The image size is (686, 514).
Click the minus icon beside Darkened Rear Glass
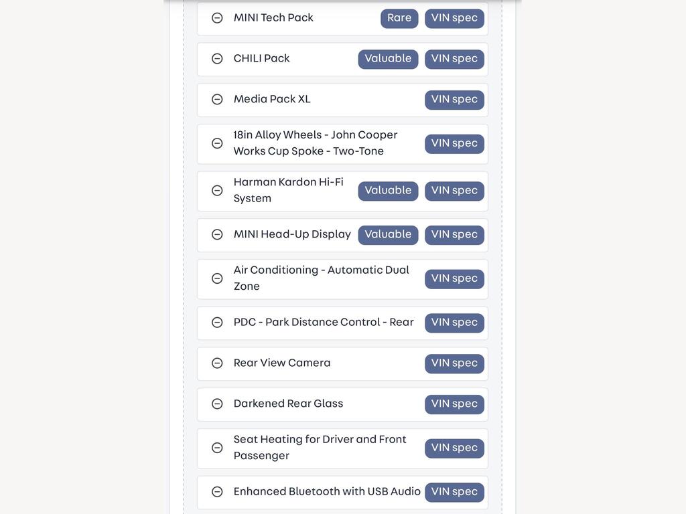pos(217,404)
